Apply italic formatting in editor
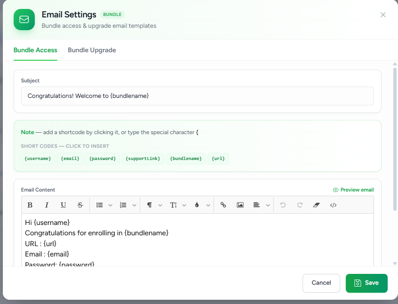Viewport: 398px width, 304px height. coord(47,205)
